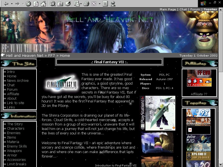Click the FFLegend.com #13 banner
Viewport: 223px width, 167px height.
click(x=198, y=122)
